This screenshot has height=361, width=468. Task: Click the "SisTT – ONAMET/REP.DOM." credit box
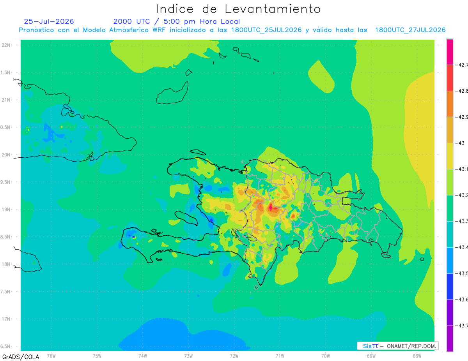click(397, 346)
